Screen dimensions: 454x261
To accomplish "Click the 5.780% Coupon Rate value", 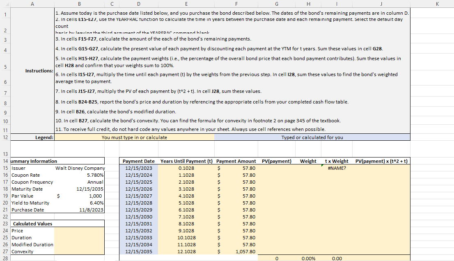I will 94,175.
